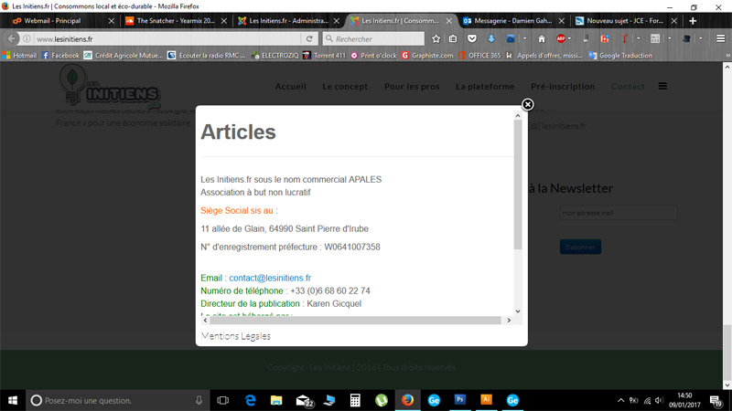This screenshot has height=411, width=732.
Task: Switch to Messagerie - Damien Gah... tab
Action: click(x=513, y=21)
